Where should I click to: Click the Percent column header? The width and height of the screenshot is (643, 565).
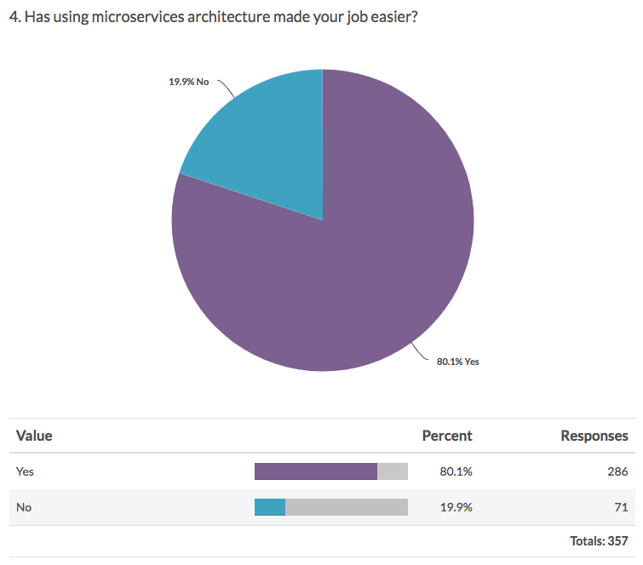point(447,436)
